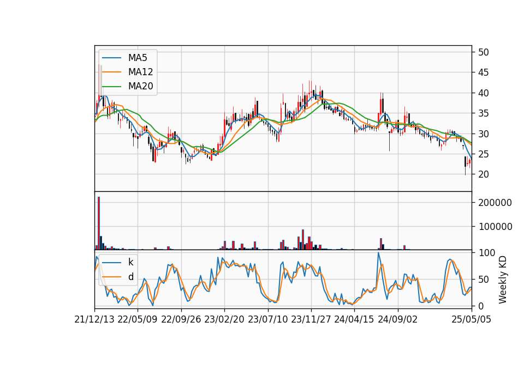Click the price axis label 30
The height and width of the screenshot is (376, 524).
pyautogui.click(x=484, y=134)
